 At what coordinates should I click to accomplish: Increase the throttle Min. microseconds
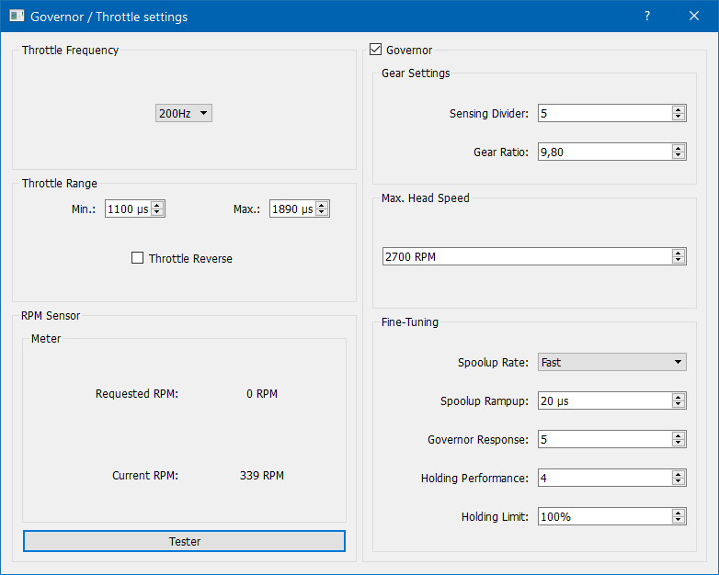(157, 205)
